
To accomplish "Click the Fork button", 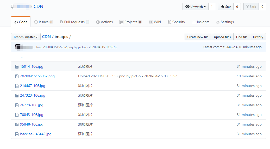I will coord(251,7).
